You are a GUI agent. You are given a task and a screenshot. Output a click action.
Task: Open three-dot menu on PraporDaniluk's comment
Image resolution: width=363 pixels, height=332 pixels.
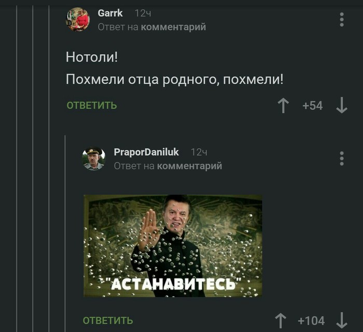342,158
